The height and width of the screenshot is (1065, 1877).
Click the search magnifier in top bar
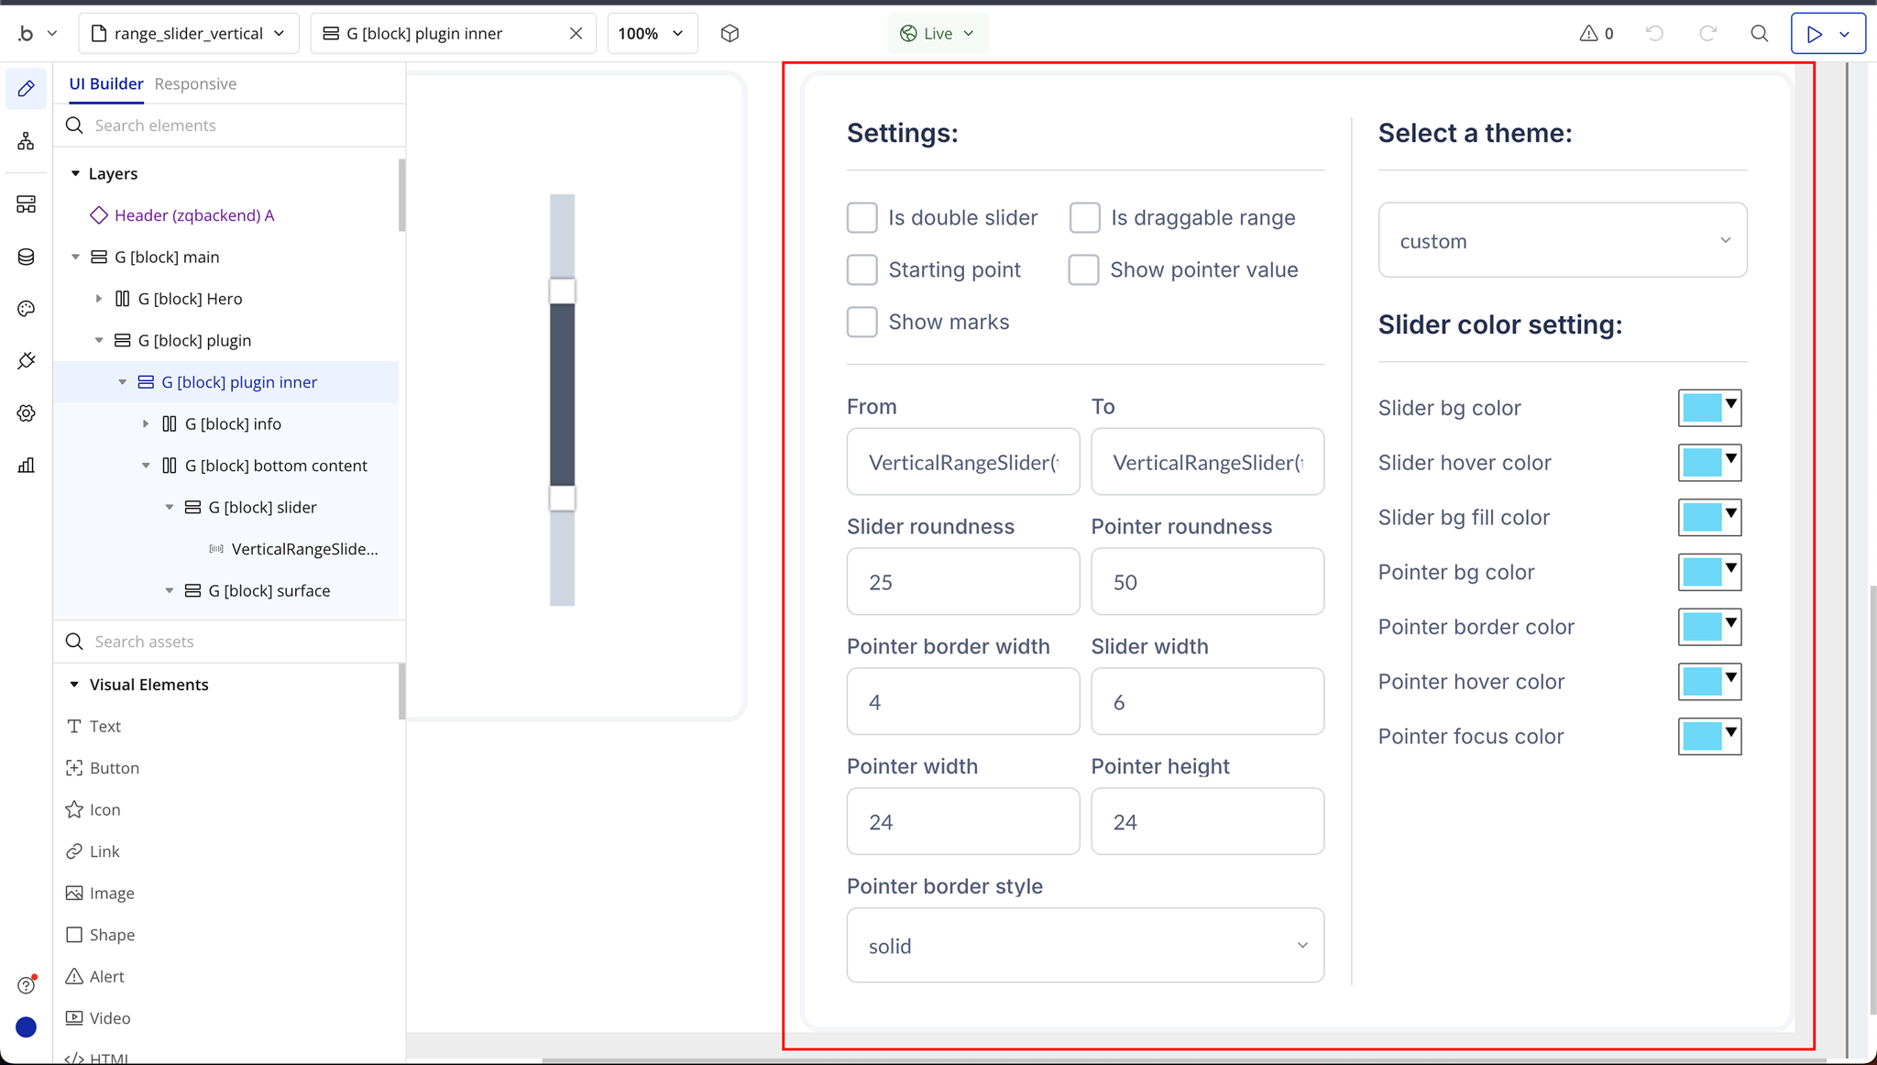click(1759, 34)
